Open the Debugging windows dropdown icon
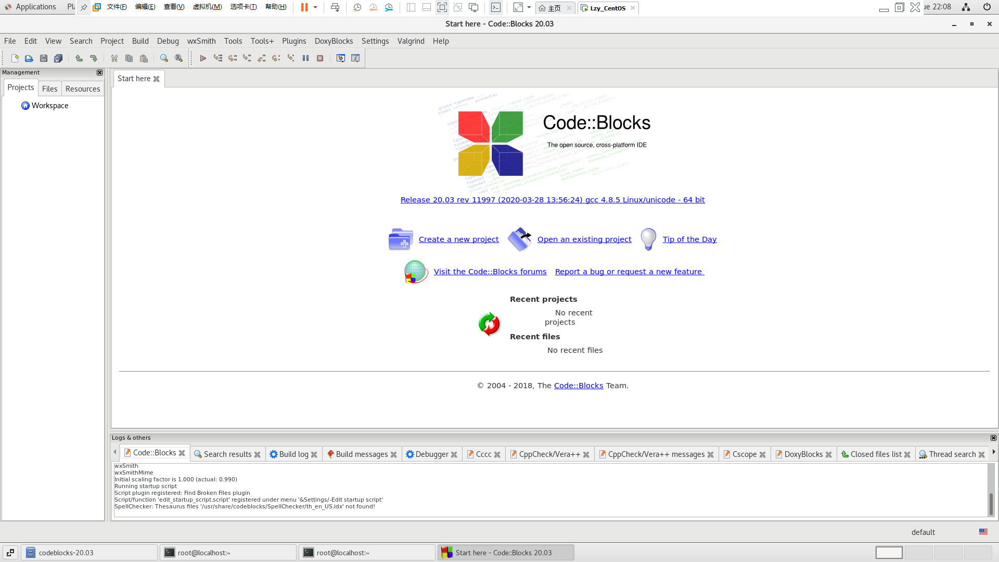Screen dimensions: 999x562 tap(341, 58)
